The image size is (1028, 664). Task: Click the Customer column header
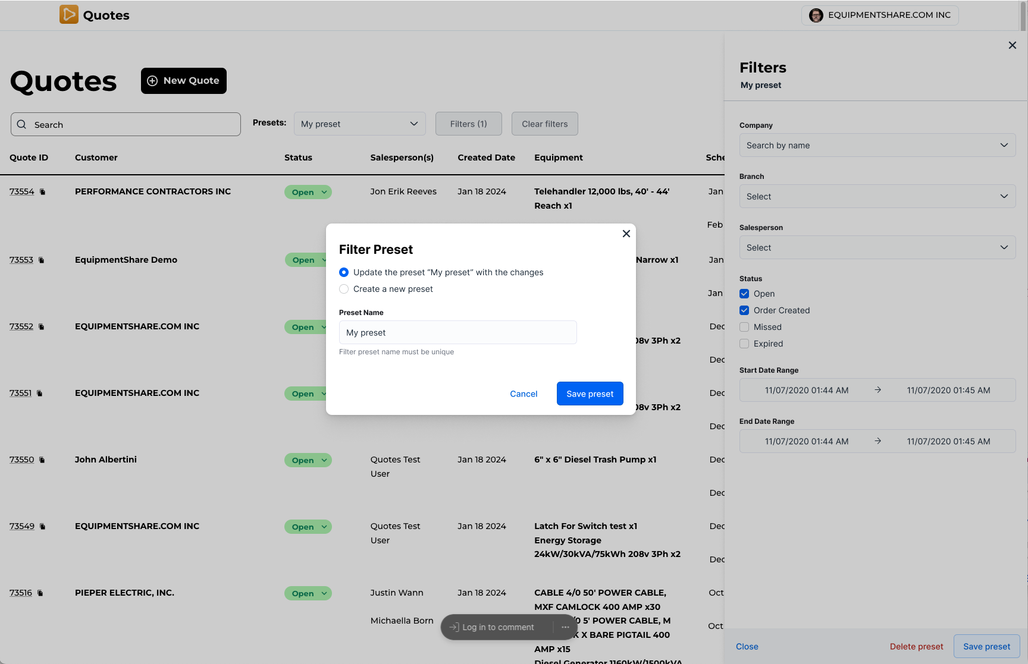pos(96,158)
